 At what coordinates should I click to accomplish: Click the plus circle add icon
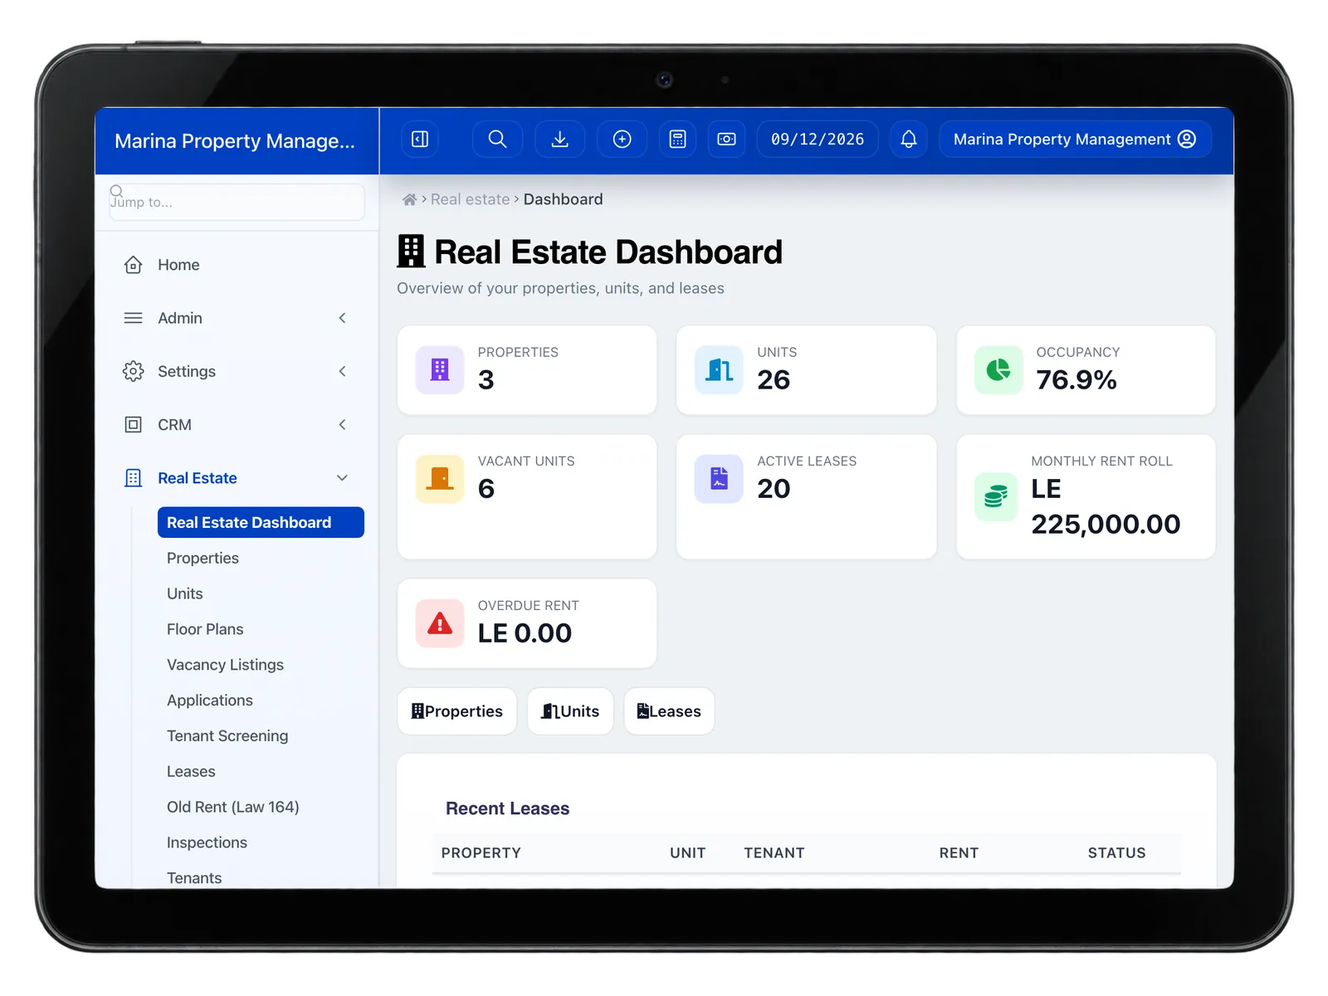[622, 139]
